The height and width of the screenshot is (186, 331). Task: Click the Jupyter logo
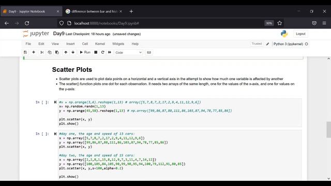click(36, 34)
